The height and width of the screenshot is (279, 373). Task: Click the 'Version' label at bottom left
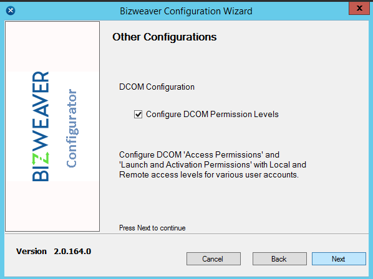pos(31,251)
